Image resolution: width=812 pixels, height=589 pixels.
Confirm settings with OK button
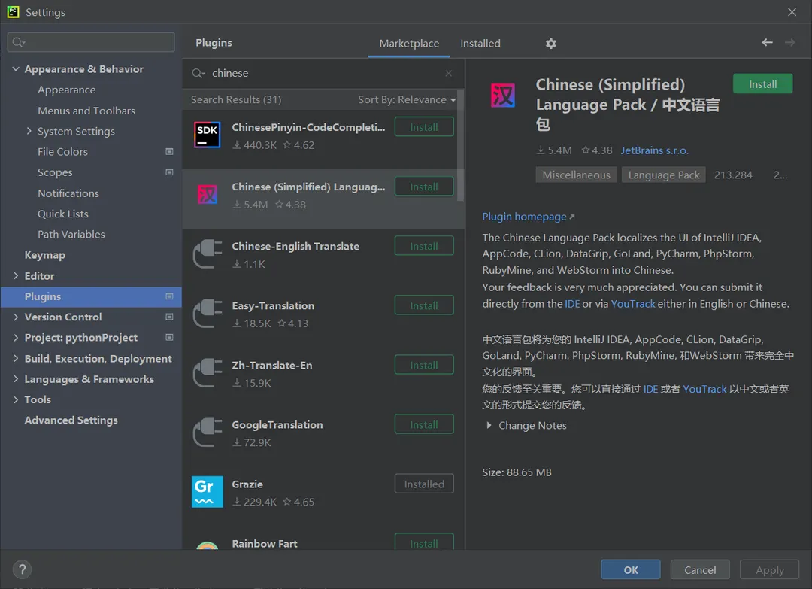click(631, 570)
